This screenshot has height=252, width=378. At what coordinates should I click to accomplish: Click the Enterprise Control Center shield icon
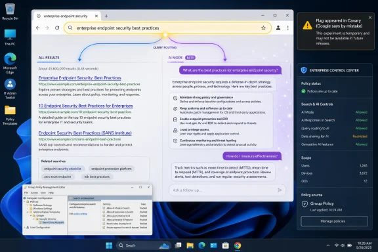point(304,70)
